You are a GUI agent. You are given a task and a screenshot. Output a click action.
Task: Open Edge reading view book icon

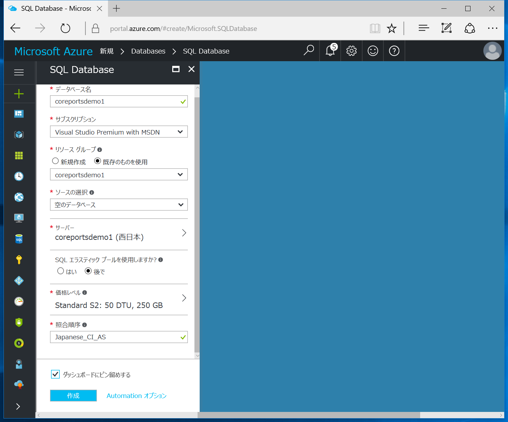click(375, 28)
